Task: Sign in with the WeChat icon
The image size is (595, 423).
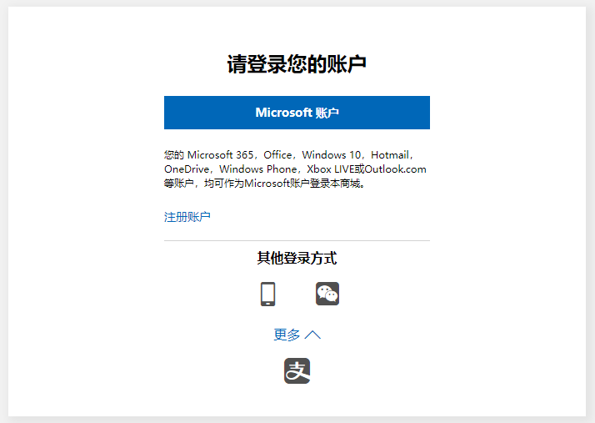Action: 327,294
